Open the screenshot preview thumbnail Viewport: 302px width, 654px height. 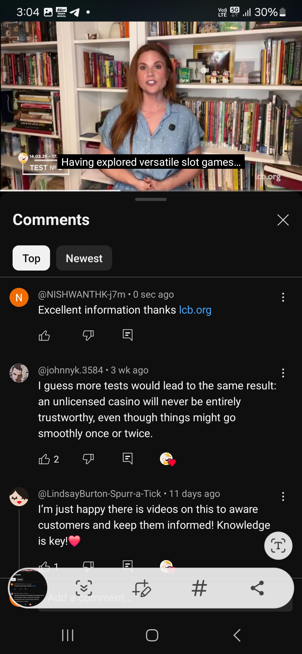point(28,588)
